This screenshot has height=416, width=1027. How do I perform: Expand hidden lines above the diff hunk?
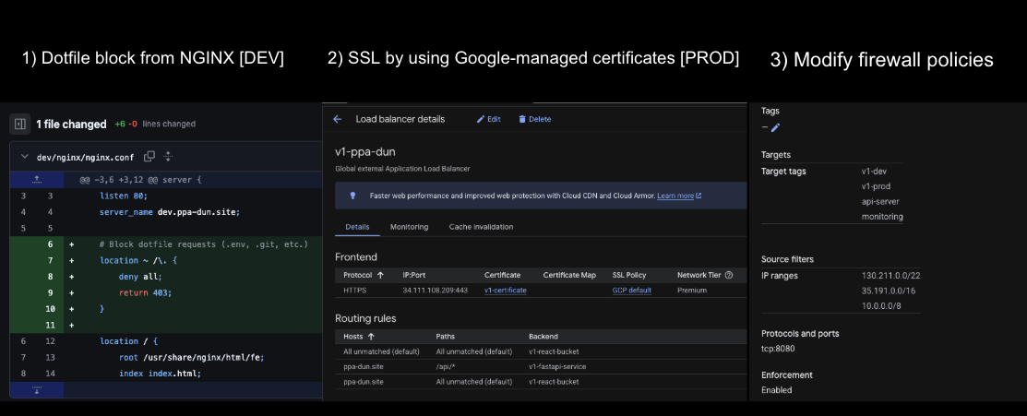pyautogui.click(x=37, y=178)
